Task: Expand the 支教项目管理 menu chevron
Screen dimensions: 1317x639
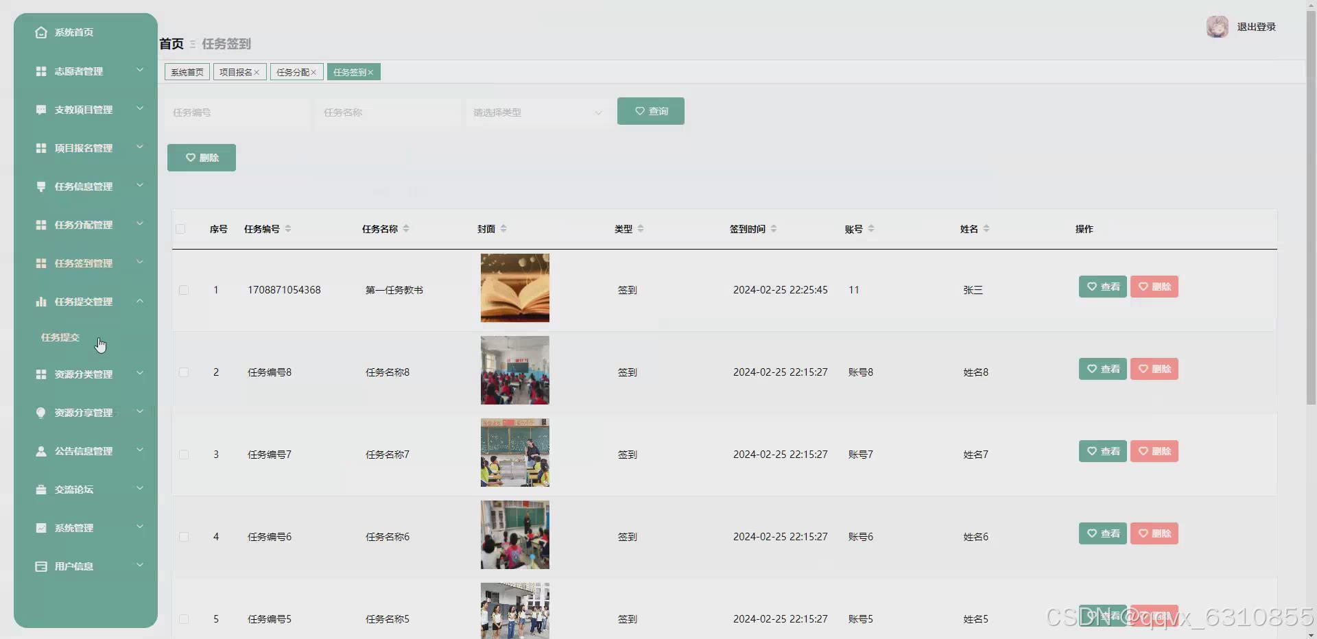Action: point(140,108)
